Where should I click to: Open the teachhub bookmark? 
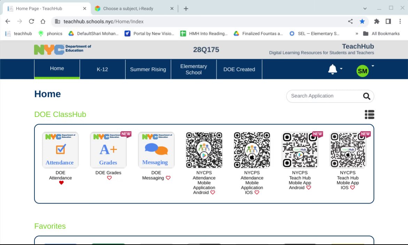[19, 33]
